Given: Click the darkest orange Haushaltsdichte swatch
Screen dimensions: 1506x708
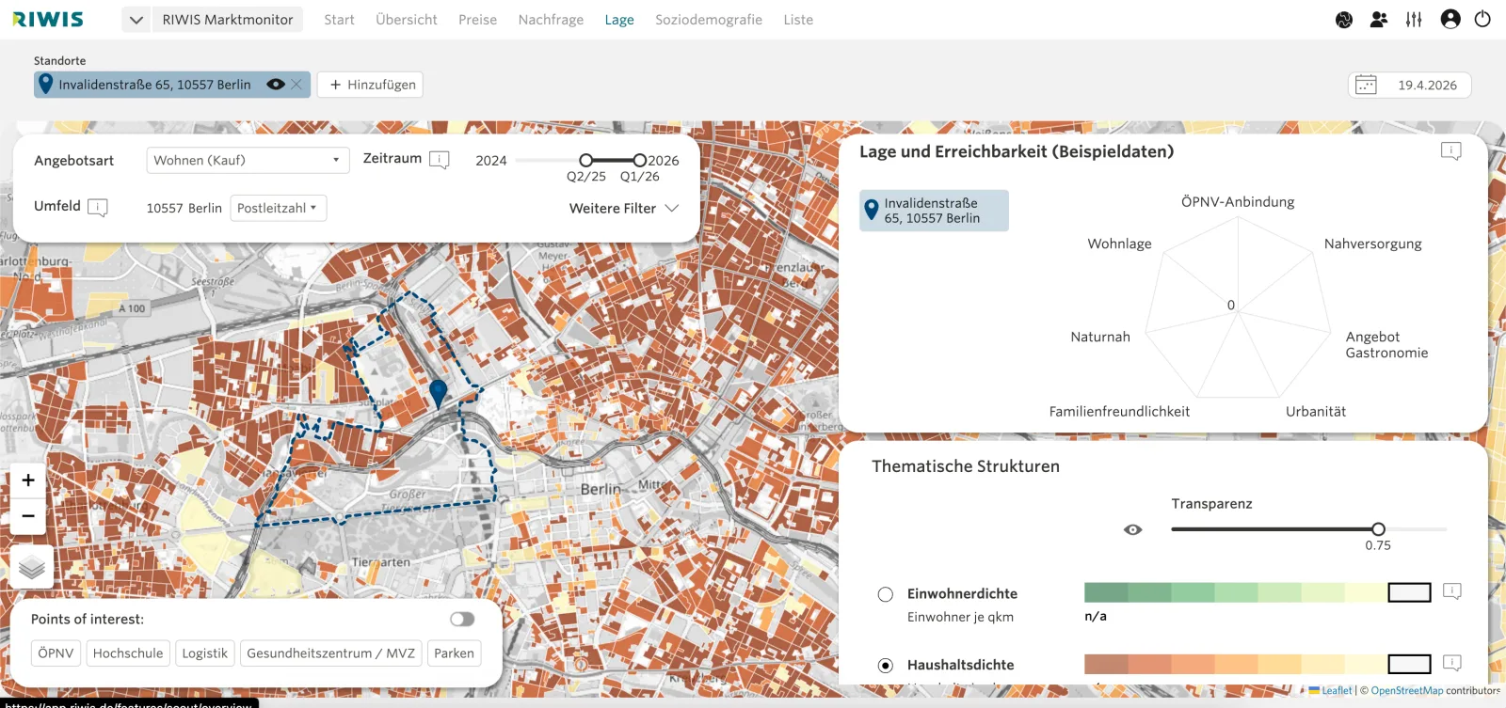Looking at the screenshot, I should pos(1106,664).
